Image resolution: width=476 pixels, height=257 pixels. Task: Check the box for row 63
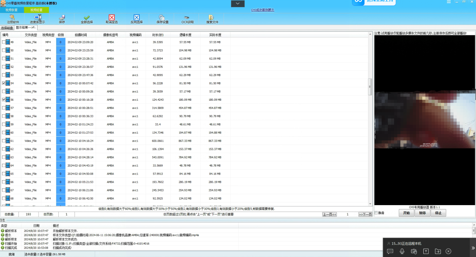click(x=4, y=157)
